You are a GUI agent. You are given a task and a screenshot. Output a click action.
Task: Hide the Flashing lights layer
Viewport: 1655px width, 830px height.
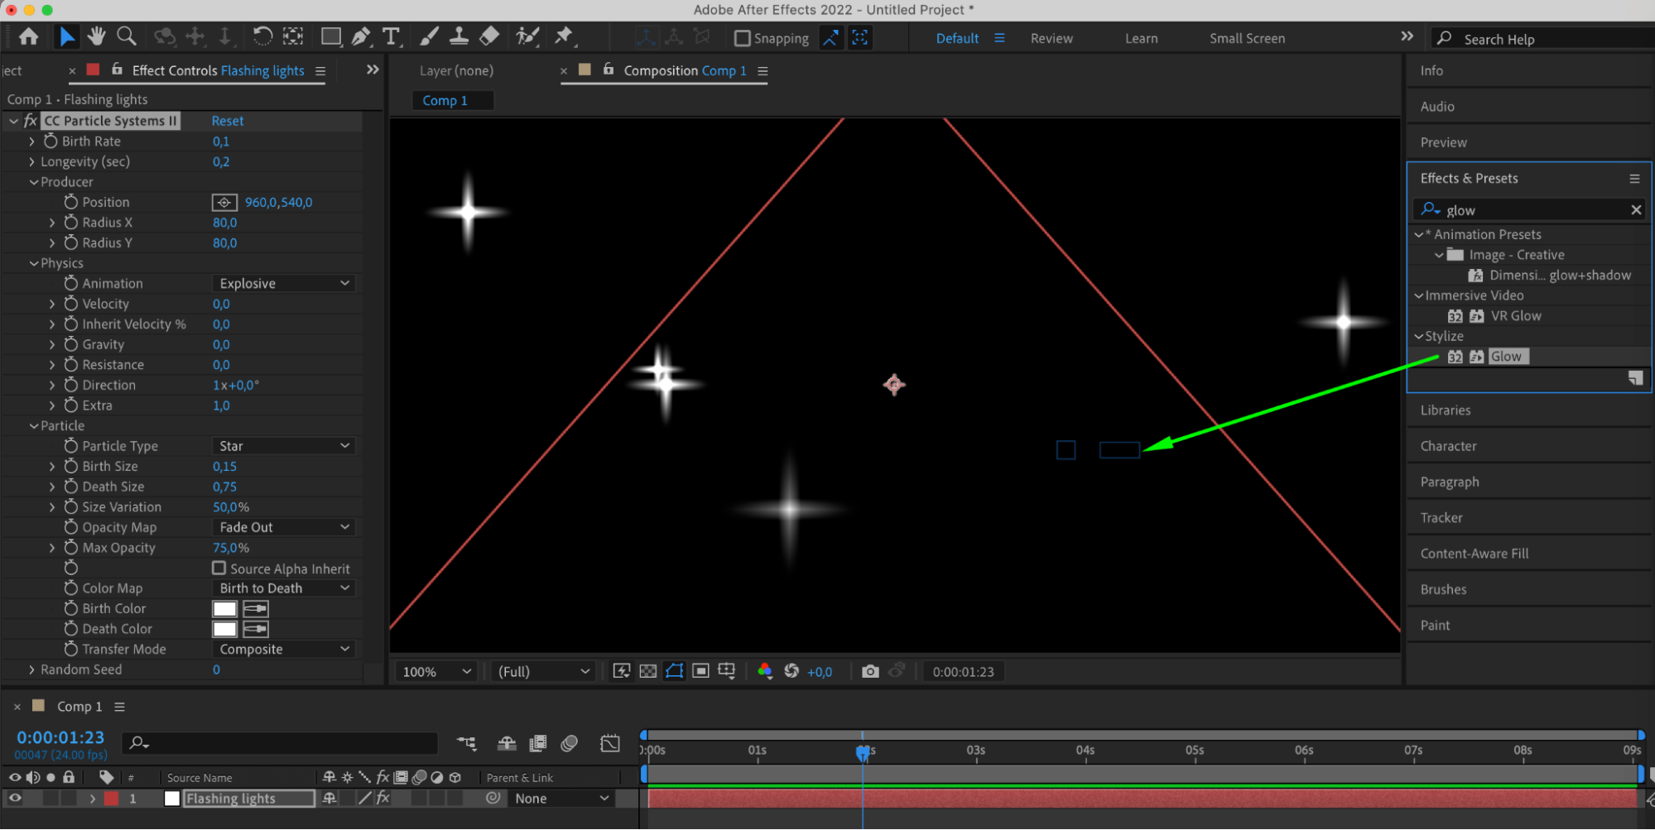coord(15,798)
